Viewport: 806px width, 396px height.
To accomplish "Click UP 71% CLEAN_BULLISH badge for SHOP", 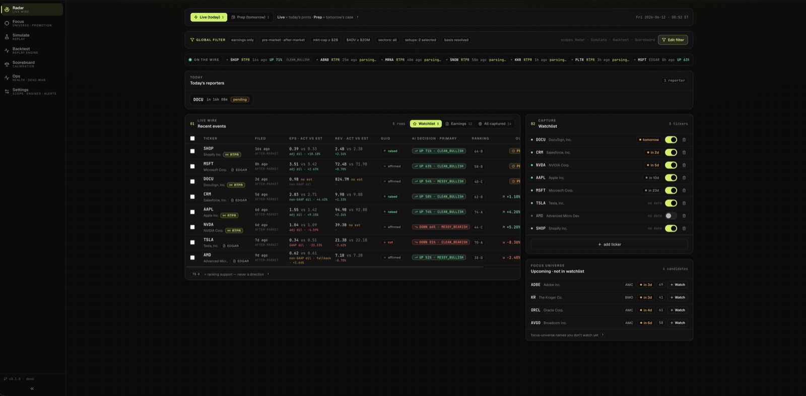I will click(439, 151).
